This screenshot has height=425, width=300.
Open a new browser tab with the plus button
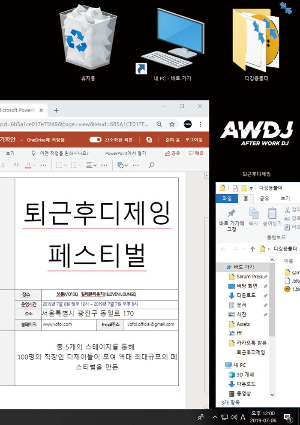tap(56, 110)
